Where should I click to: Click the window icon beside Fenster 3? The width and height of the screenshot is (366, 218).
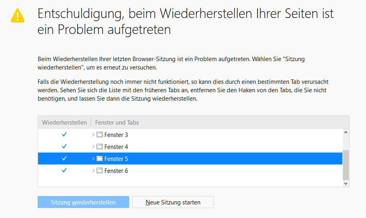[100, 135]
